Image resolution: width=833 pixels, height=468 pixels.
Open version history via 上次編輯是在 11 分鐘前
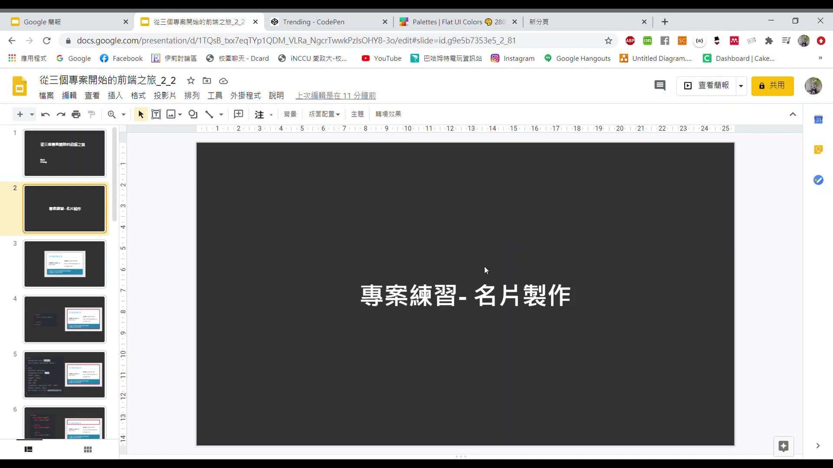[335, 95]
